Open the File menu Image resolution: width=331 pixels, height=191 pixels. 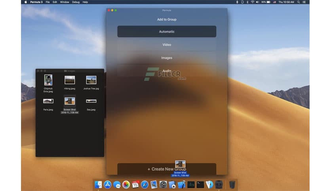[48, 2]
